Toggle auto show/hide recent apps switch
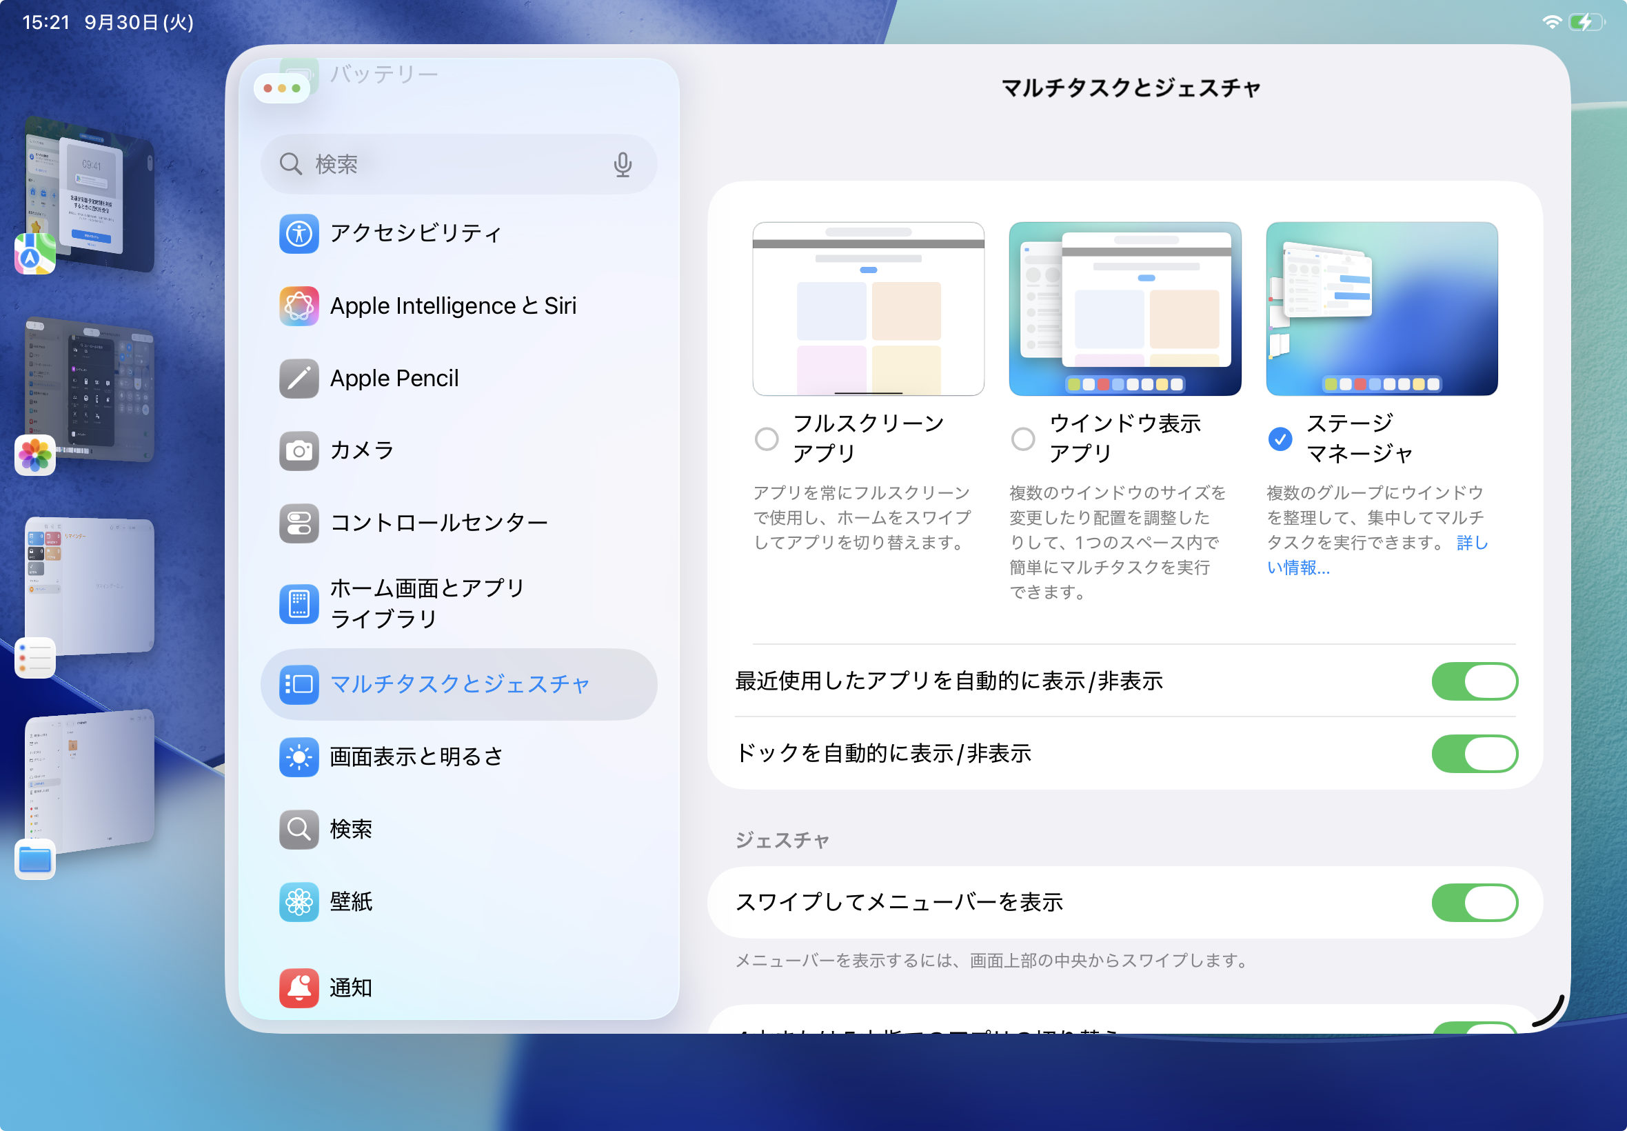Image resolution: width=1627 pixels, height=1131 pixels. pyautogui.click(x=1474, y=681)
